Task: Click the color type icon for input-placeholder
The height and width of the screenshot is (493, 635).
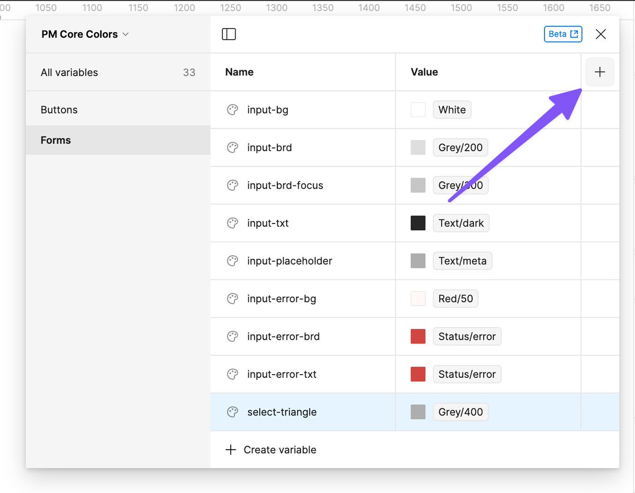Action: coord(232,261)
